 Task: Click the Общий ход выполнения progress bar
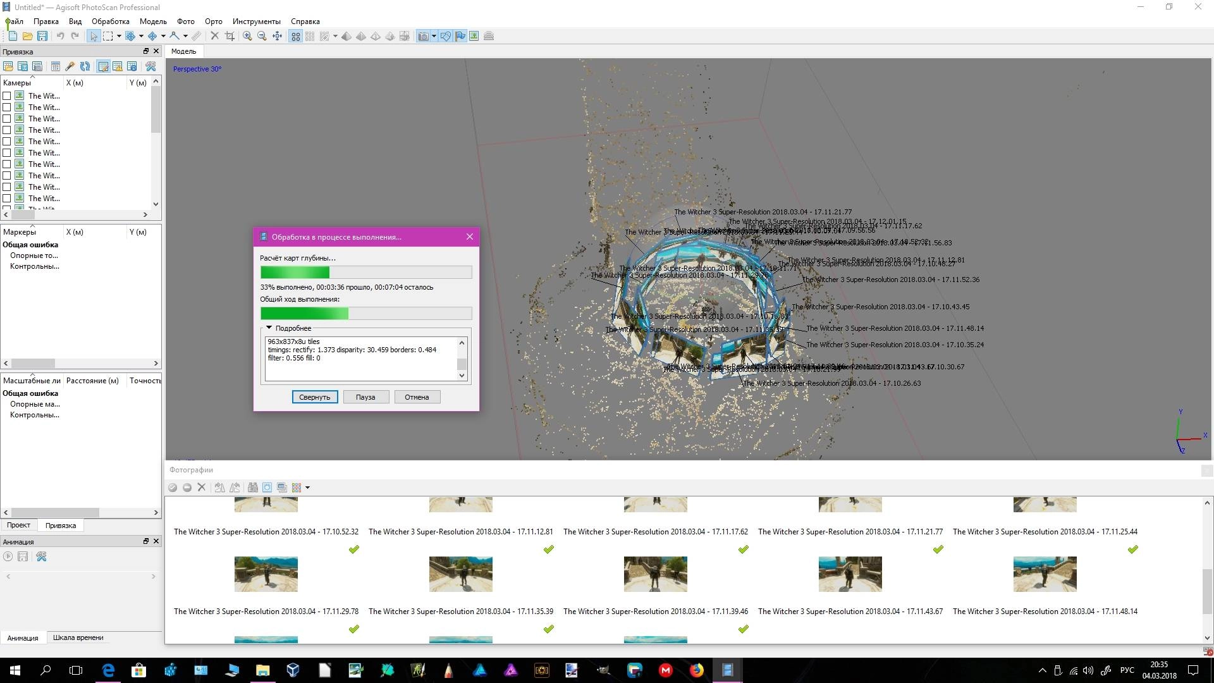pos(366,314)
